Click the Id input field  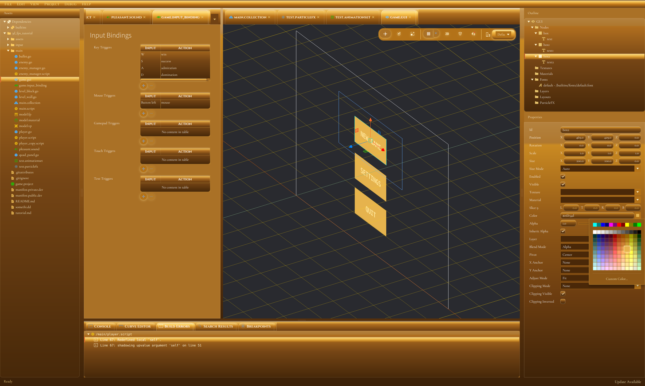click(x=600, y=130)
